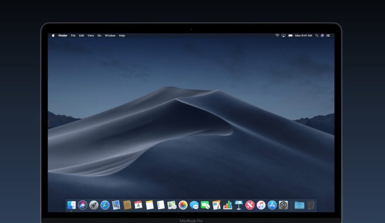Click the Mon 9:41 AM clock
The height and width of the screenshot is (223, 385).
click(303, 36)
